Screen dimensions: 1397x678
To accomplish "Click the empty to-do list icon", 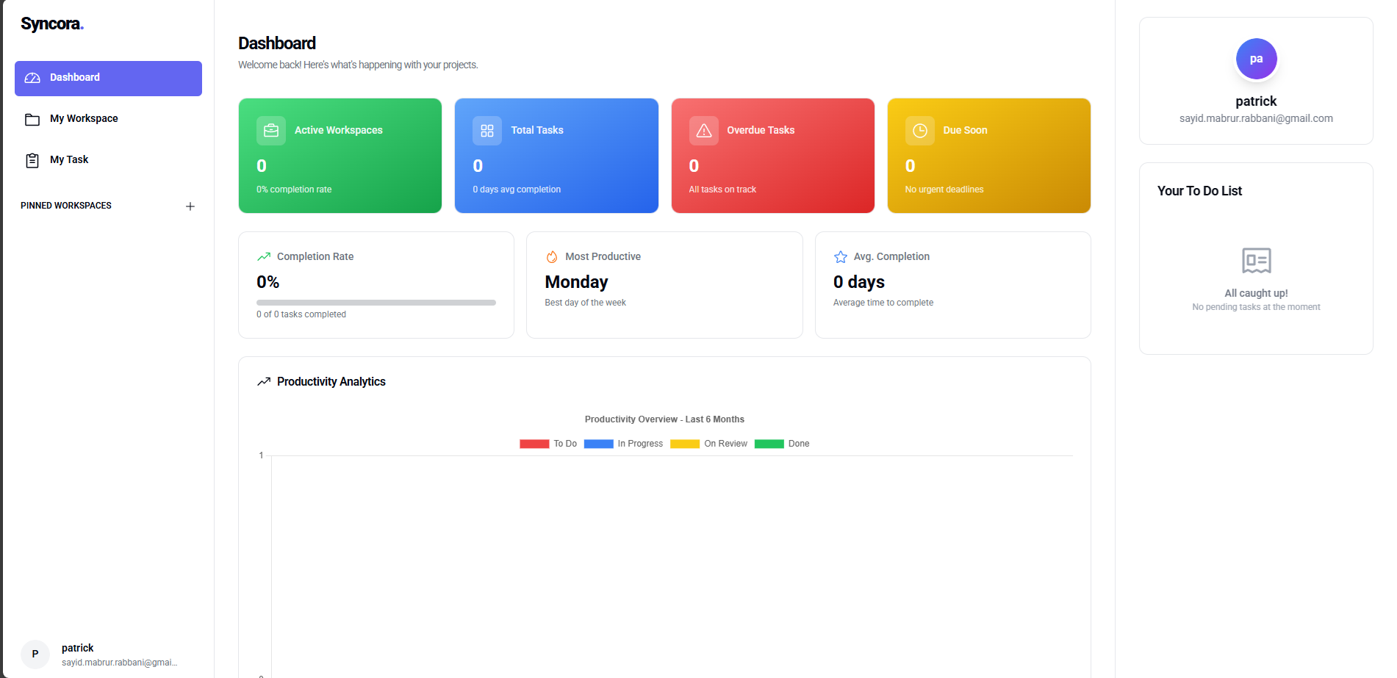I will tap(1256, 261).
